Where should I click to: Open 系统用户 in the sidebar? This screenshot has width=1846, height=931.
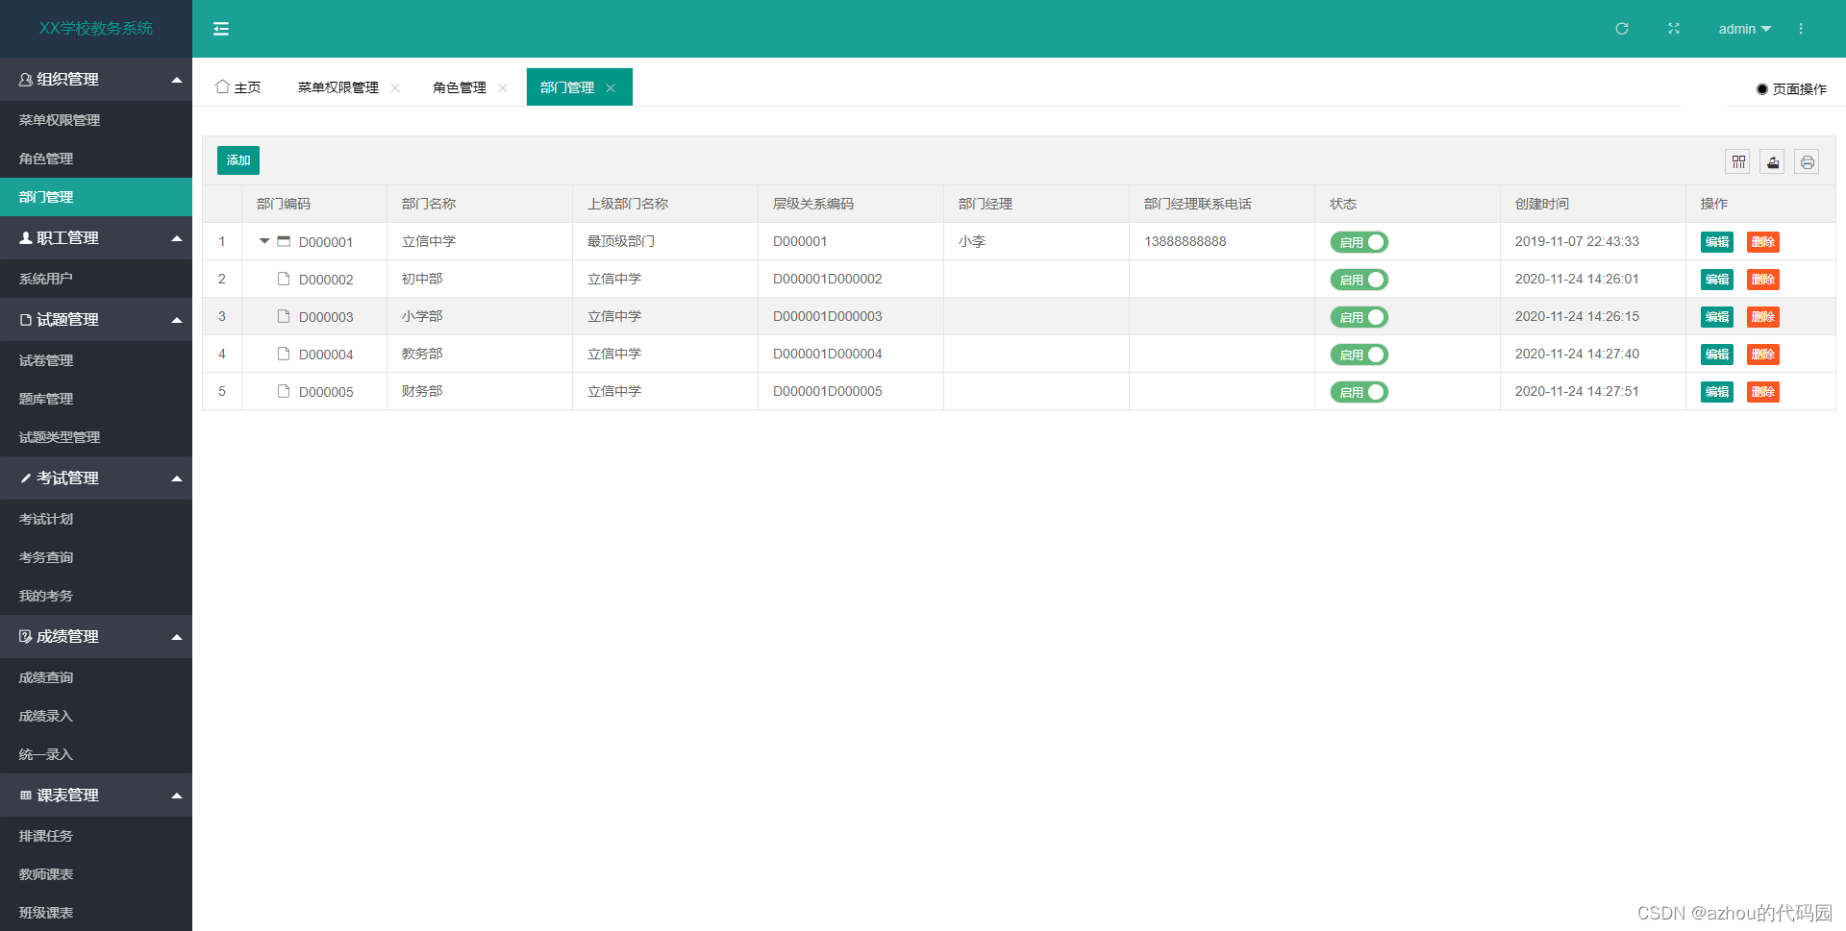pyautogui.click(x=96, y=279)
